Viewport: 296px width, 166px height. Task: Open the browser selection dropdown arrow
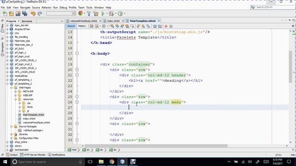tap(84, 13)
